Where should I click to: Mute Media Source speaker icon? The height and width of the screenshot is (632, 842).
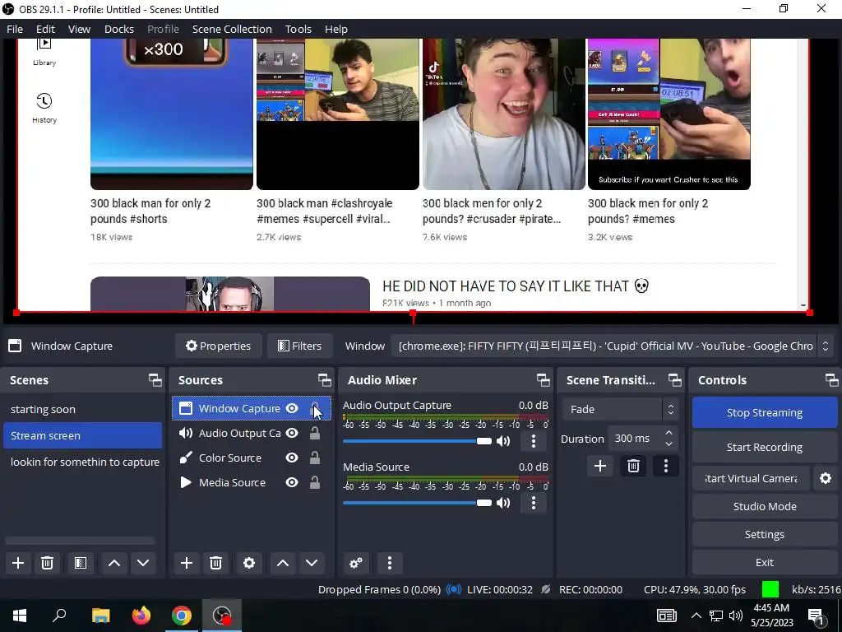503,503
